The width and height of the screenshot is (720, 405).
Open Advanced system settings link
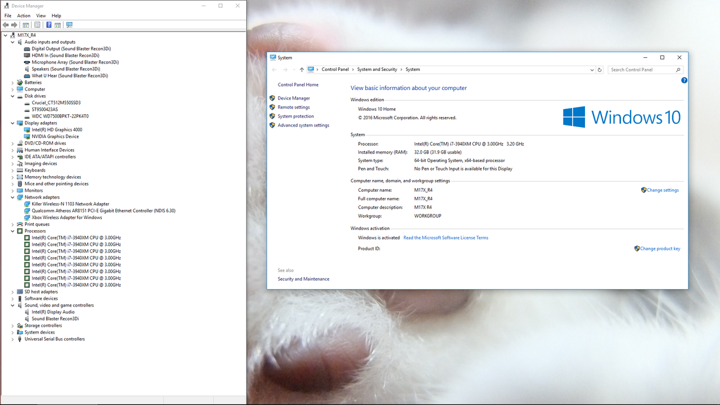(x=304, y=125)
